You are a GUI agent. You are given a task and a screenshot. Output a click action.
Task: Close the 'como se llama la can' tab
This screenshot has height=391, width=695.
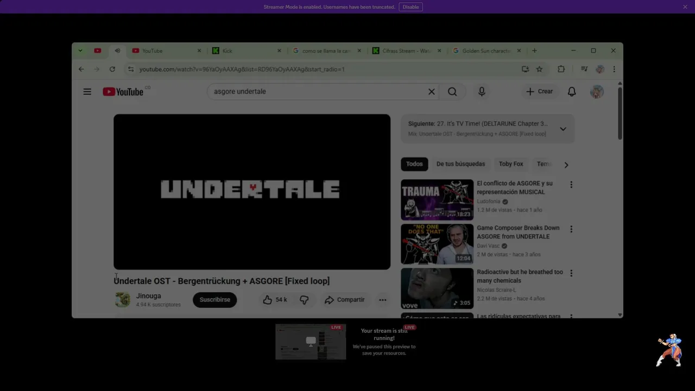coord(359,51)
